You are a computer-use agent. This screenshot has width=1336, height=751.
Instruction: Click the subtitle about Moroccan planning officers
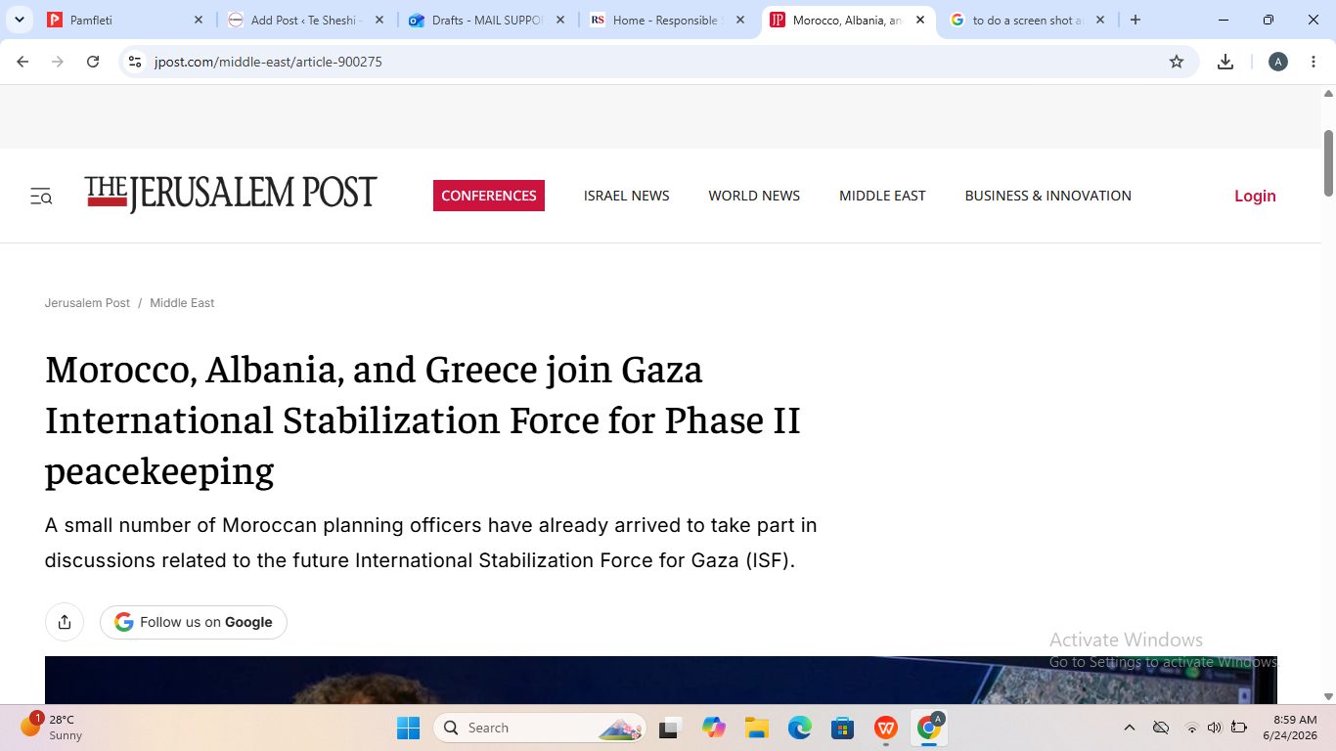pyautogui.click(x=430, y=543)
